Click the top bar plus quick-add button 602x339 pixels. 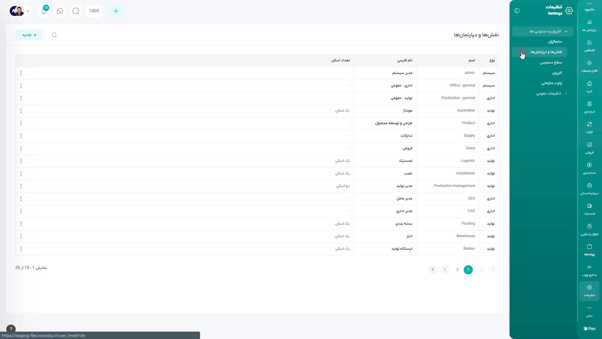coord(116,11)
